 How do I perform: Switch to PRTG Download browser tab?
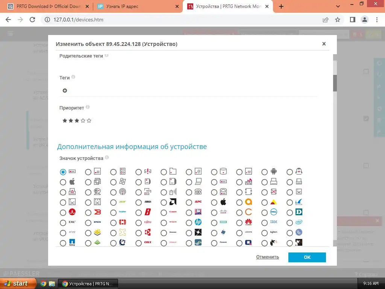click(48, 6)
